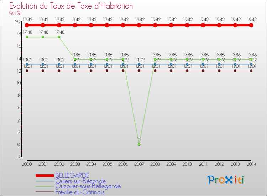This screenshot has height=196, width=267.
Task: Click the x-axis label 2001
Action: click(43, 164)
